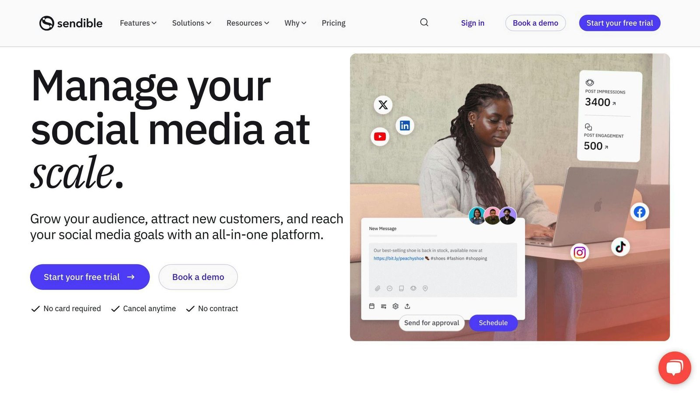Click the Schedule button
The image size is (700, 393).
pos(493,323)
